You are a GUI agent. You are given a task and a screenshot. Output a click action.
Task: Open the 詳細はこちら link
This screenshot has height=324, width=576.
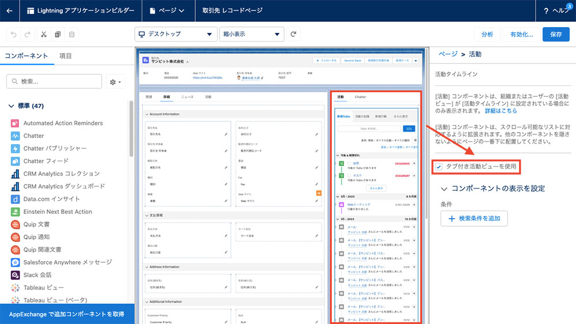coord(501,111)
